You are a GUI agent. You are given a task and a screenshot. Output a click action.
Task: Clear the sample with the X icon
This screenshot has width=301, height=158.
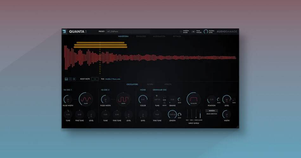[70, 79]
